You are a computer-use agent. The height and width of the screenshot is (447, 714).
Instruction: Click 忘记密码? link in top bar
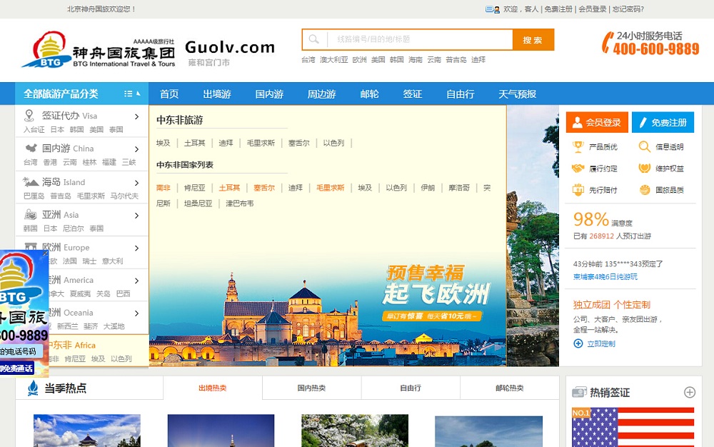[x=628, y=9]
